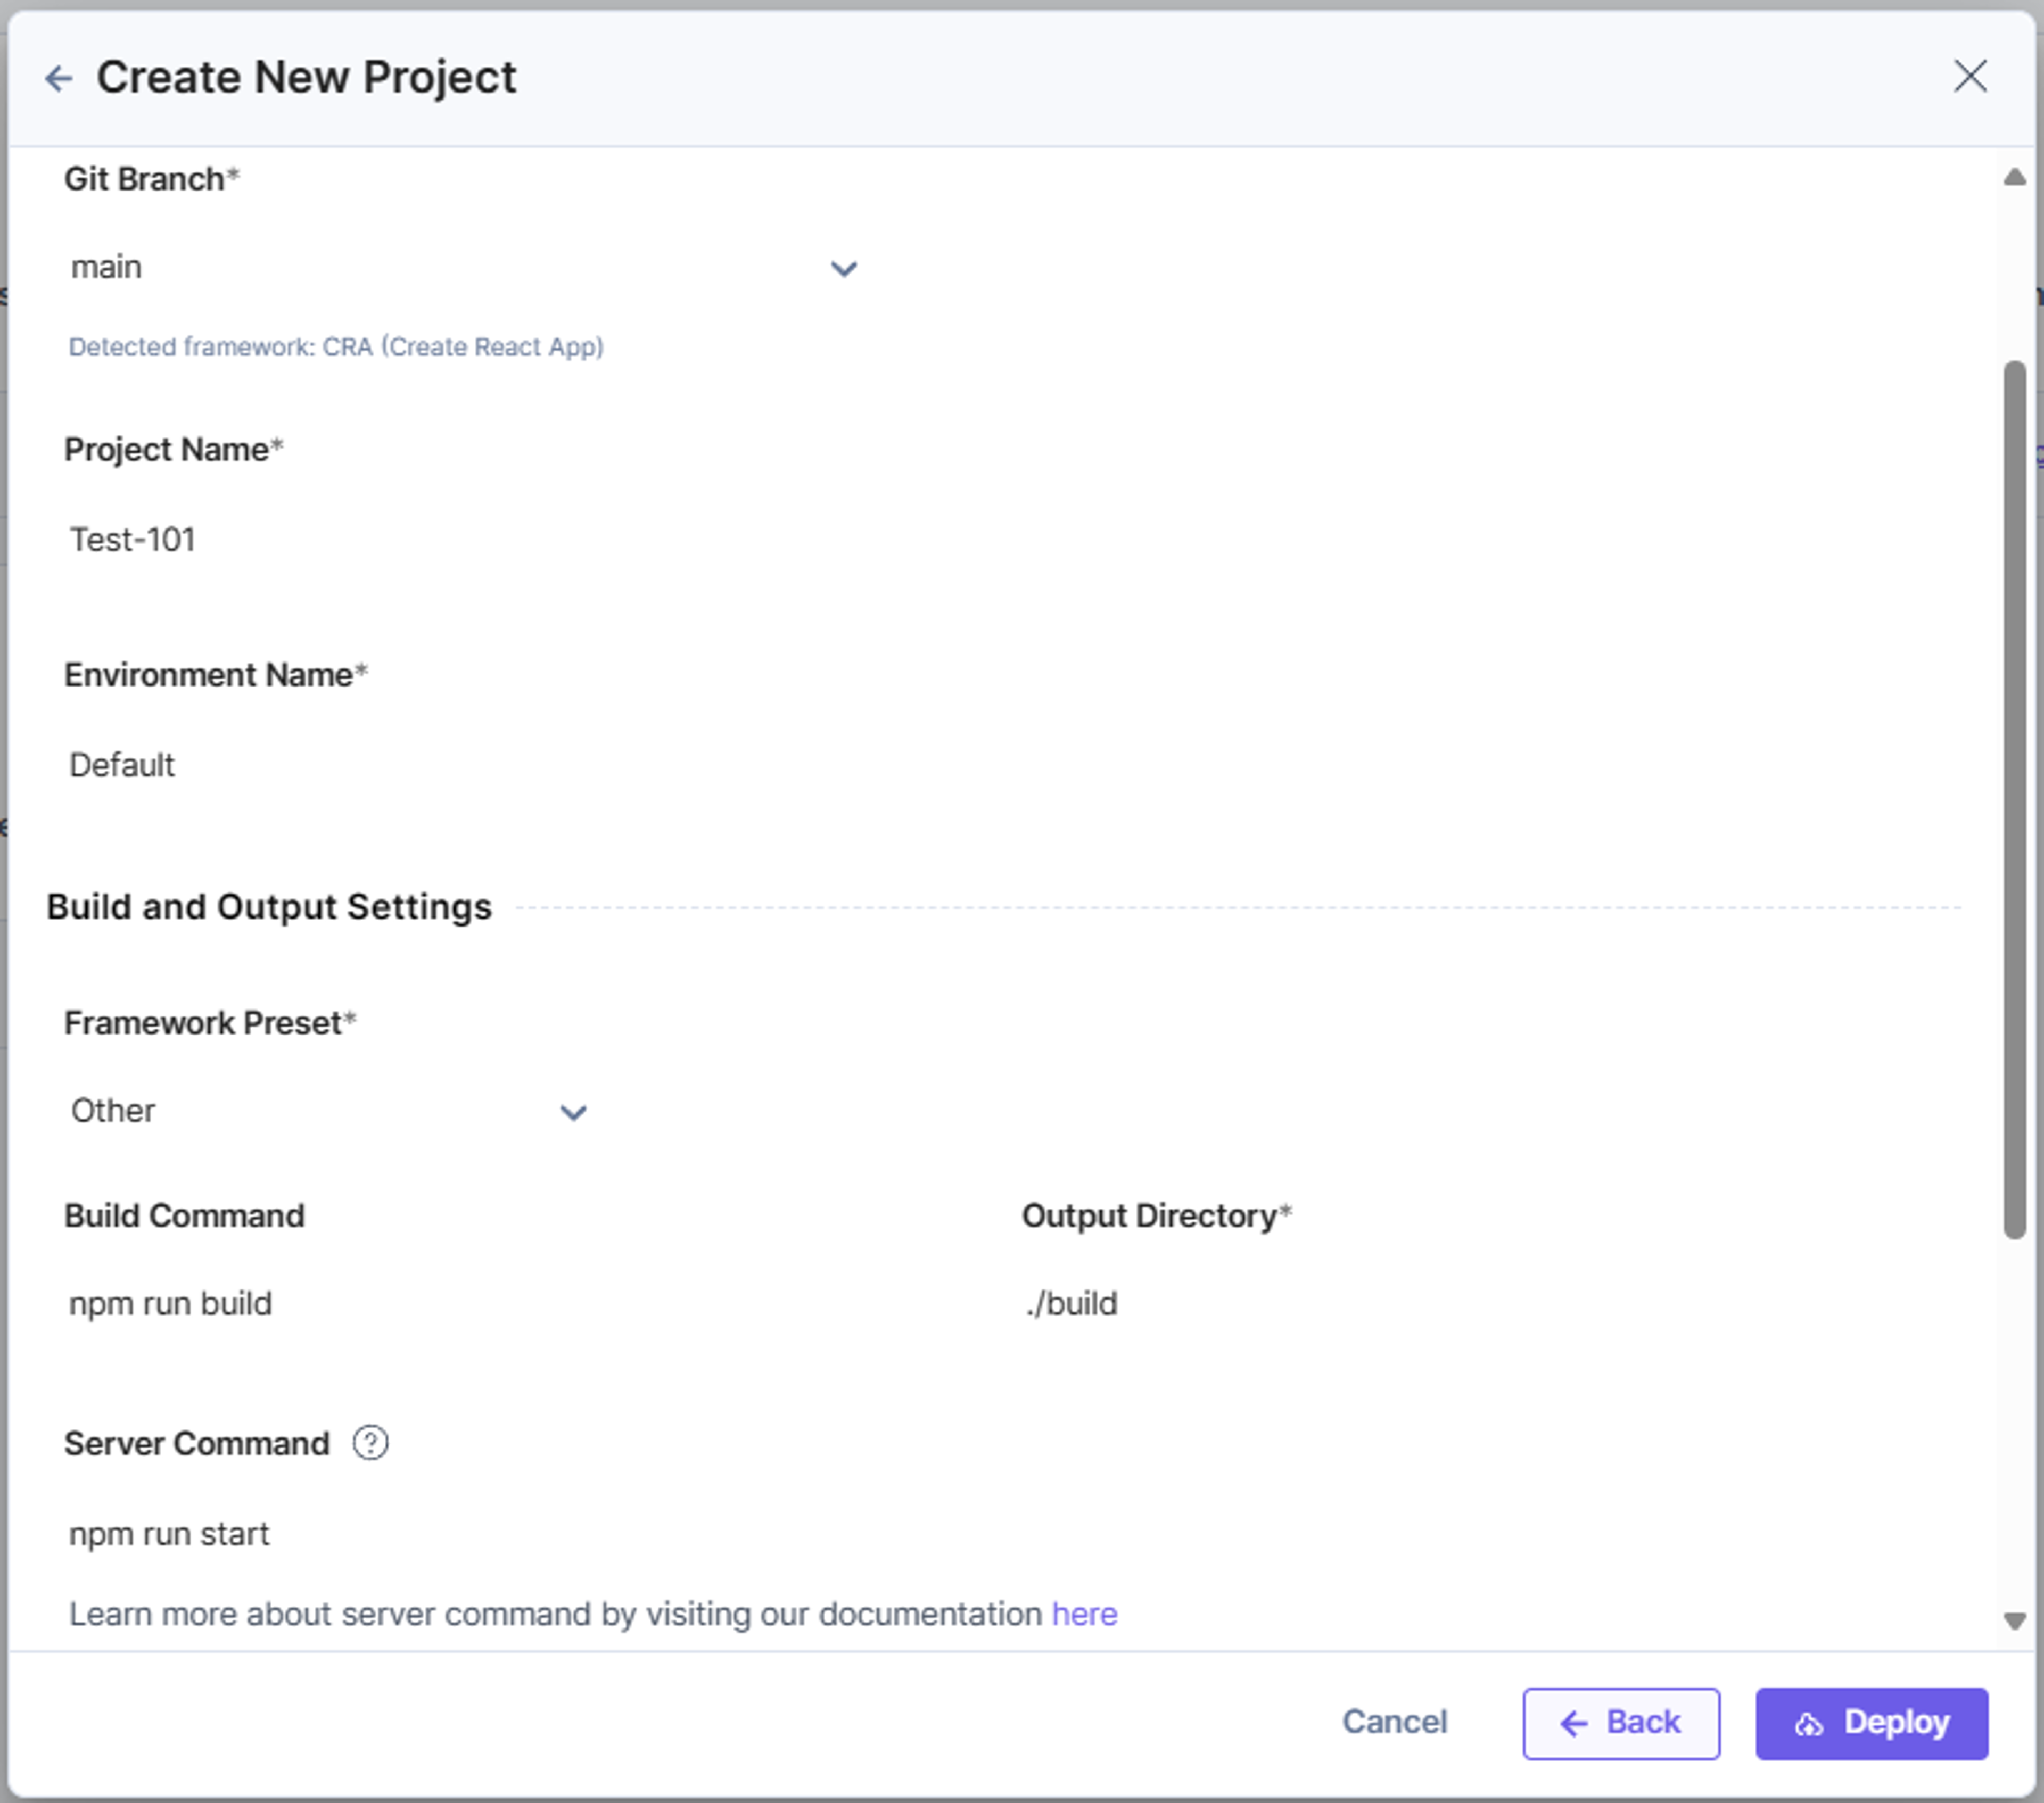2044x1803 pixels.
Task: Open the documentation 'here' link
Action: (x=1084, y=1614)
